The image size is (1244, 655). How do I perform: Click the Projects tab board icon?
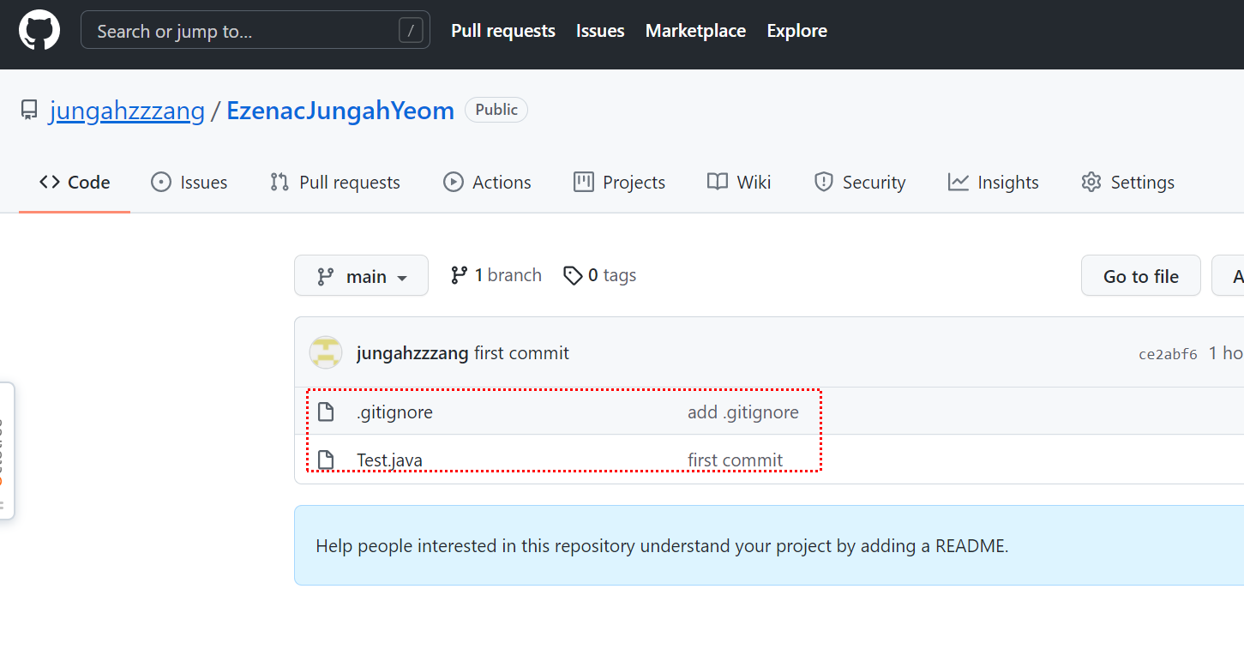coord(584,183)
